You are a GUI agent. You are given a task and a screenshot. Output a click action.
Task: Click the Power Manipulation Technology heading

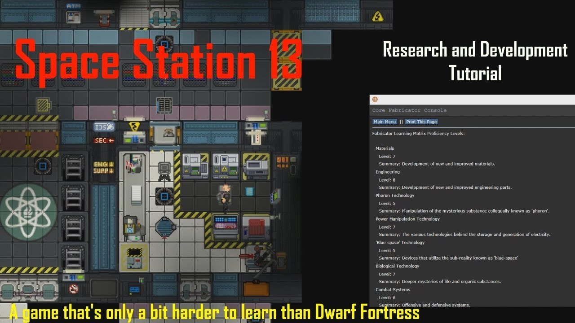407,219
